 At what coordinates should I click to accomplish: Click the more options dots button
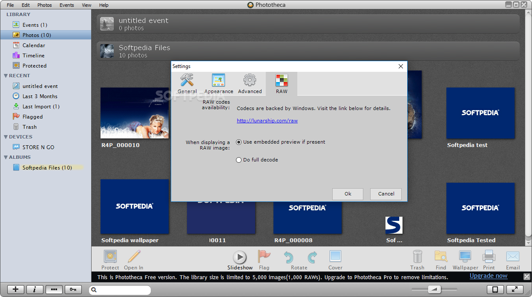(x=54, y=289)
